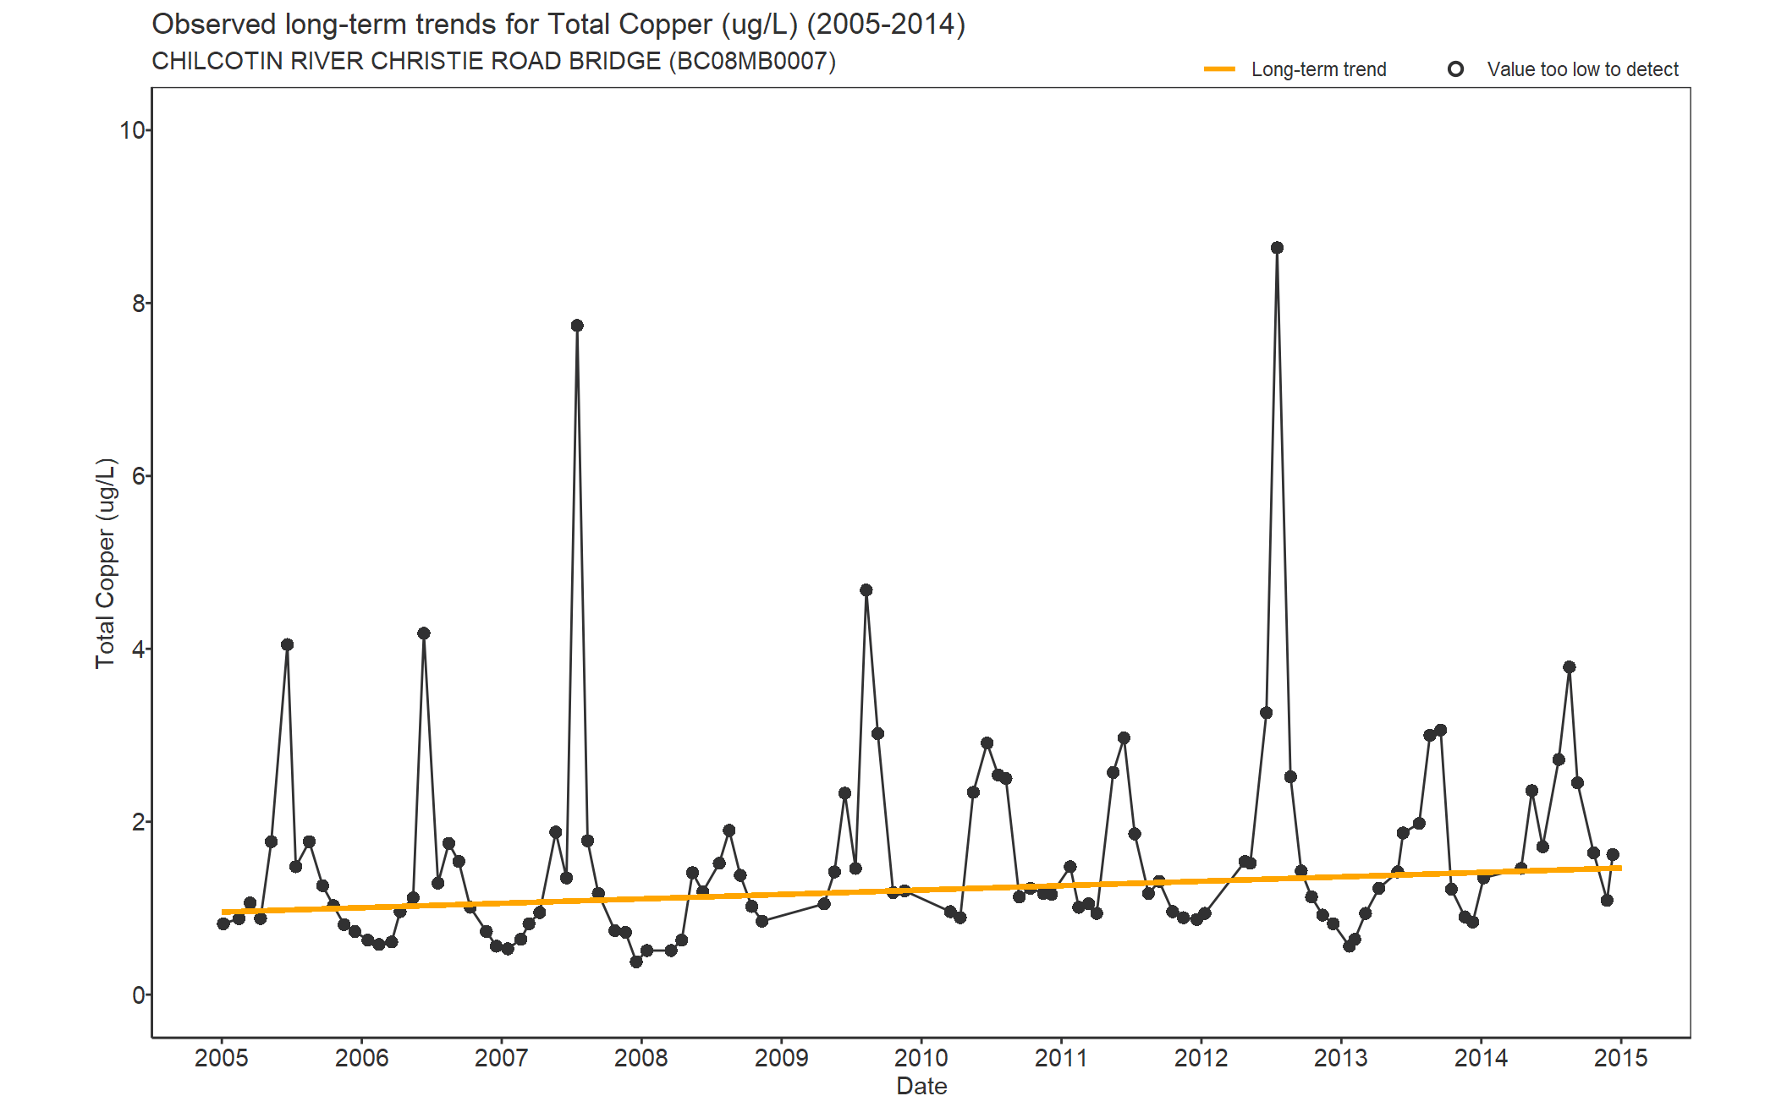Click y-axis tick label '0'
The image size is (1787, 1107).
coord(139,995)
